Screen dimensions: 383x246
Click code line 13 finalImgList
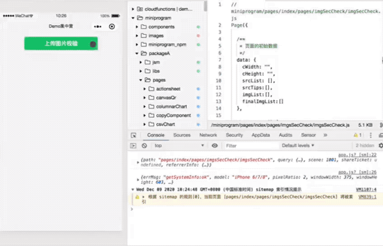263,101
